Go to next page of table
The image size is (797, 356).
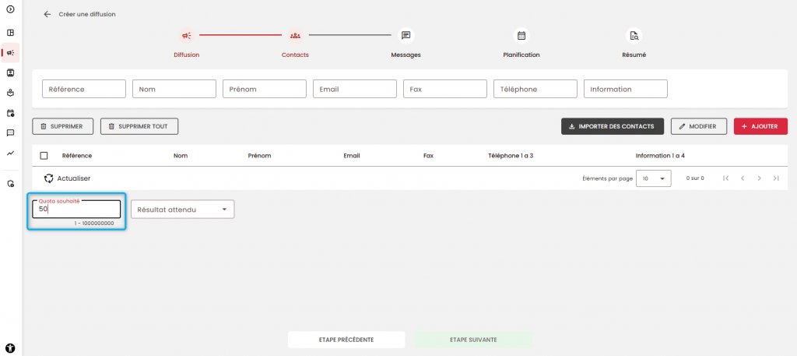(x=760, y=178)
